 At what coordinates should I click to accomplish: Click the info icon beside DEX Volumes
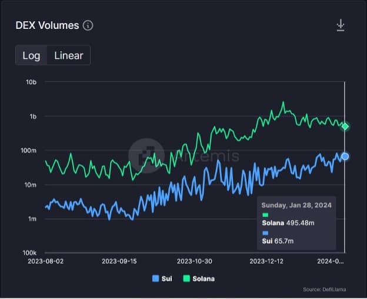coord(88,25)
